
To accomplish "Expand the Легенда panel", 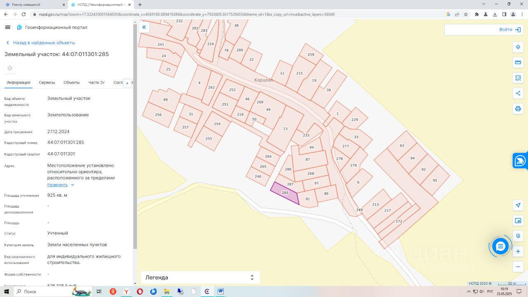I will (x=200, y=278).
